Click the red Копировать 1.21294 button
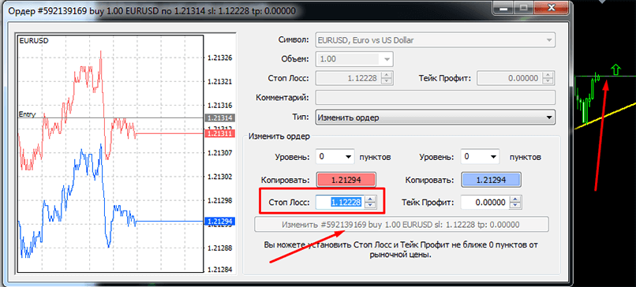636x287 pixels. point(346,180)
